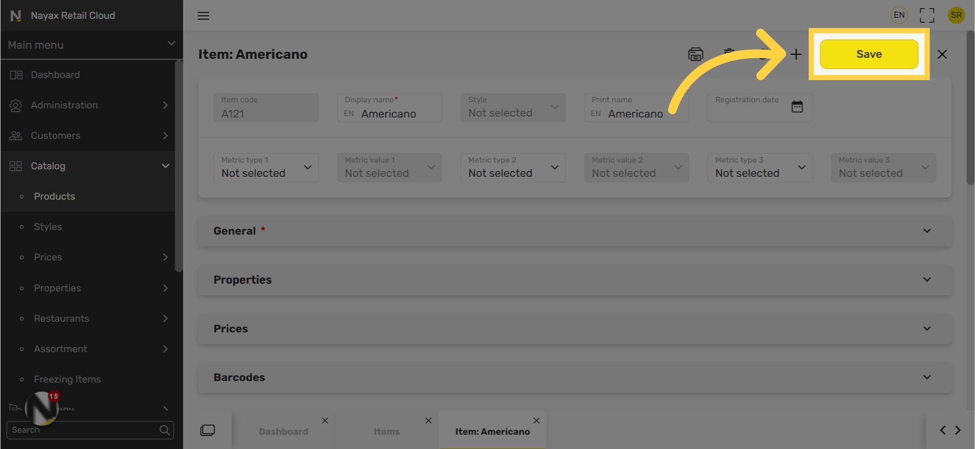Open the Registration date calendar picker
Screen dimensions: 975x449
pos(797,106)
